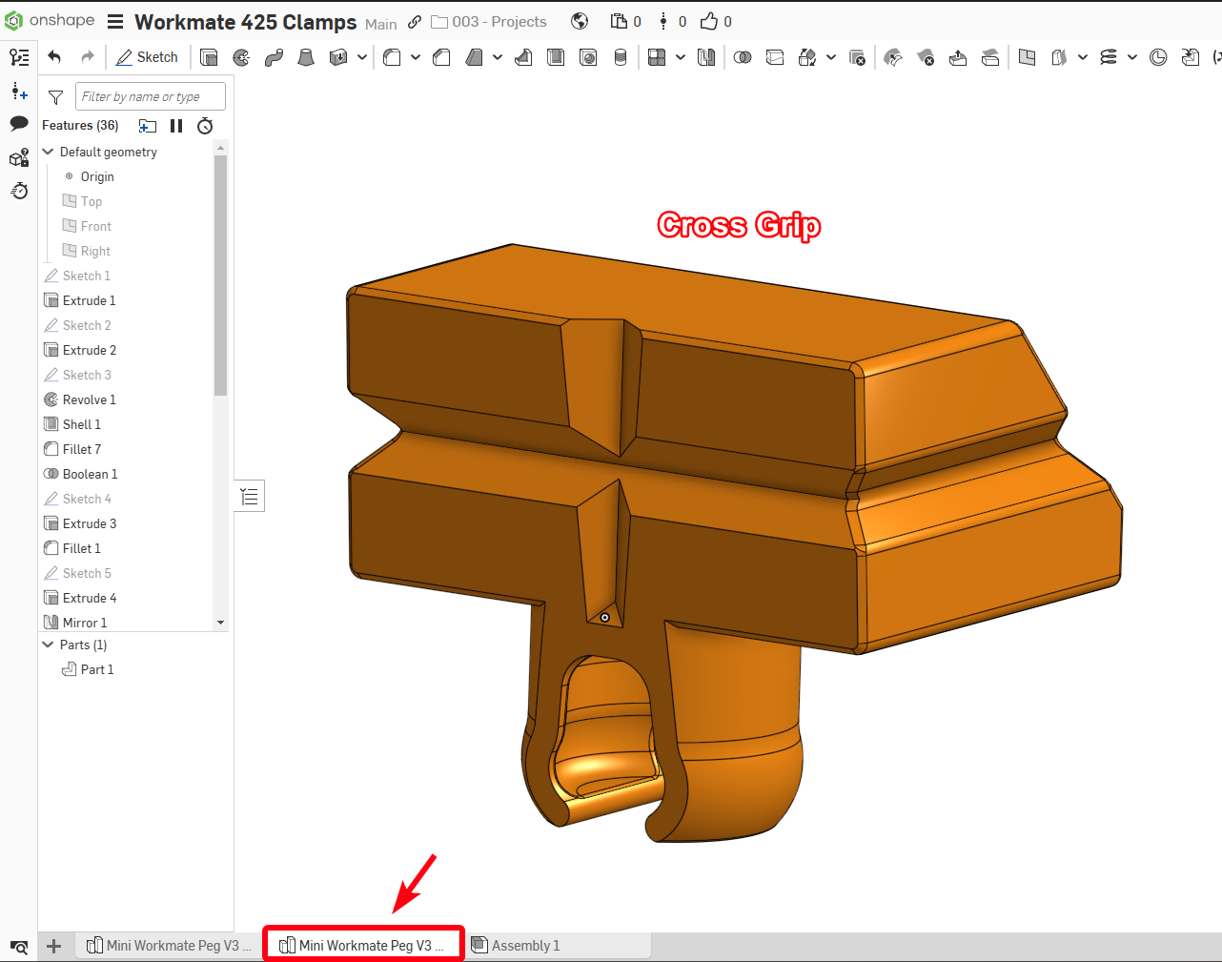
Task: Open the dropdown next to the Helix tool
Action: 1132,57
